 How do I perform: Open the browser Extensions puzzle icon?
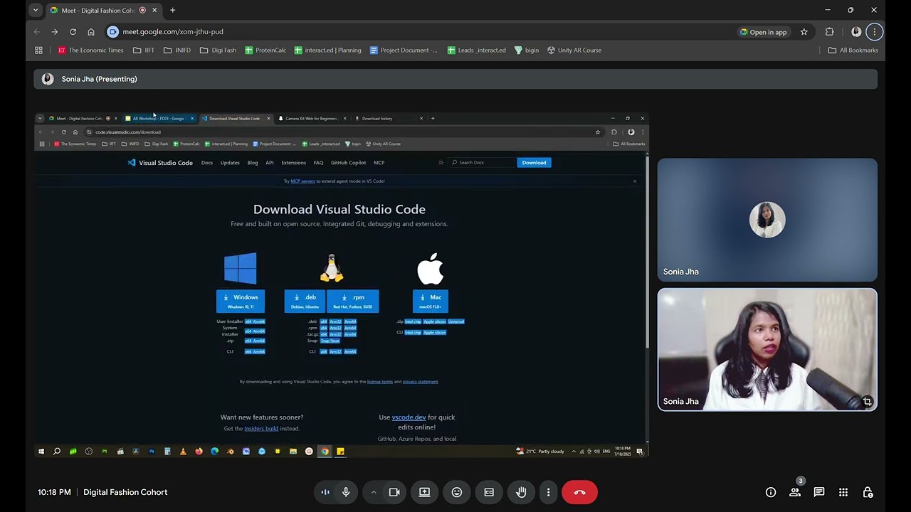click(x=829, y=32)
